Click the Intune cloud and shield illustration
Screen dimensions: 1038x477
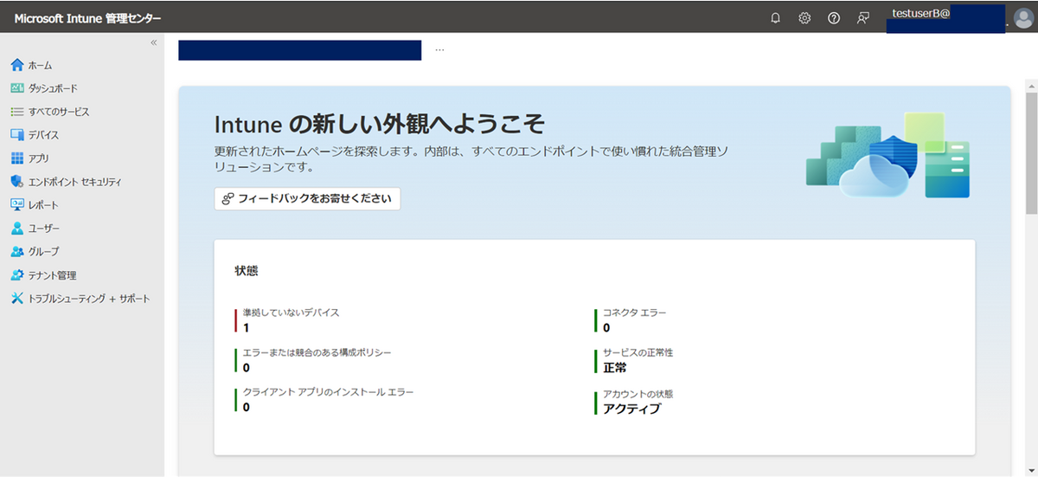(x=887, y=156)
